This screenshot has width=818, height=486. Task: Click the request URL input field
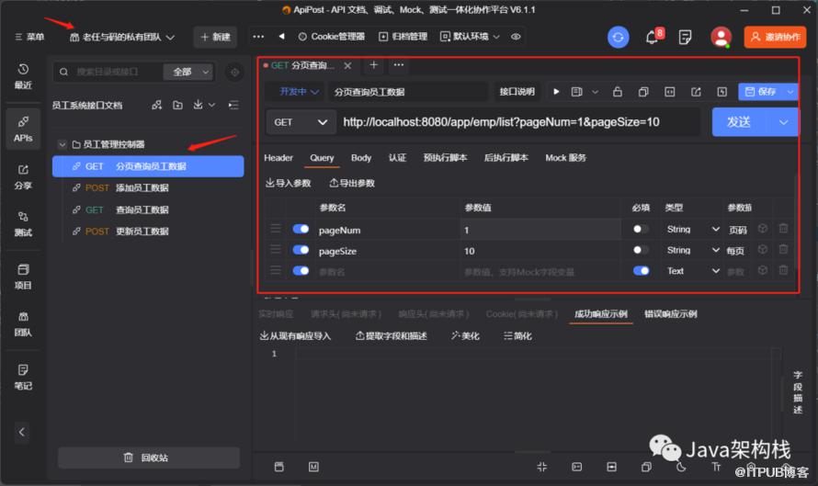[x=518, y=122]
